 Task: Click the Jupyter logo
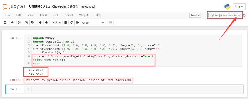pyautogui.click(x=14, y=7)
